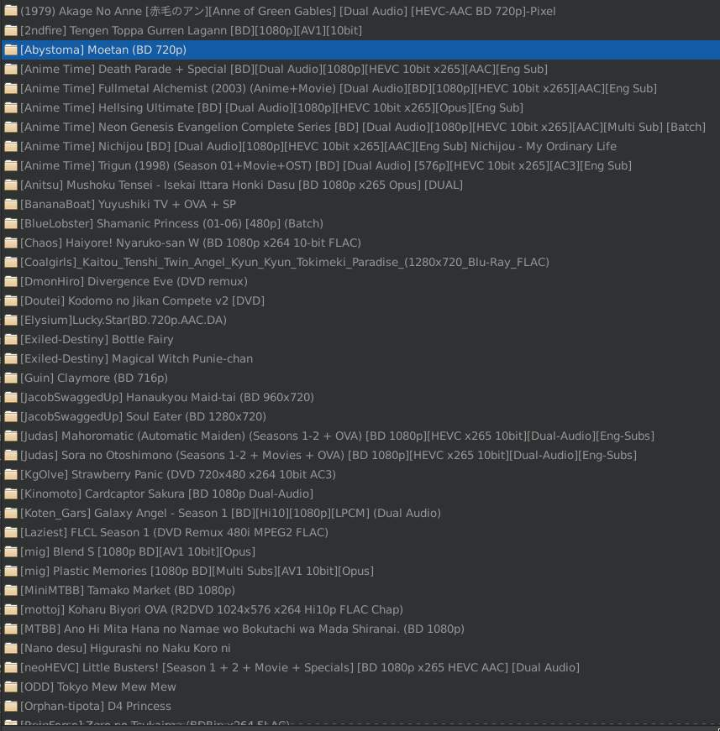This screenshot has height=731, width=720.
Task: Pick the Sora no Otoshimono folder icon
Action: [x=11, y=455]
